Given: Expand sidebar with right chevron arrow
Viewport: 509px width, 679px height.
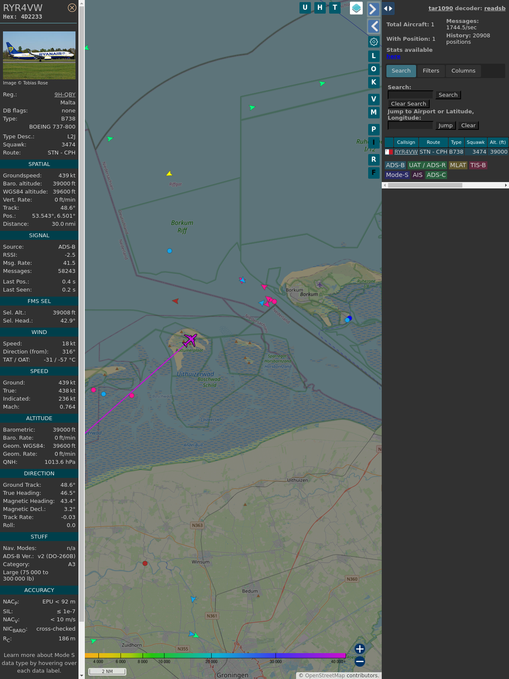Looking at the screenshot, I should [373, 9].
